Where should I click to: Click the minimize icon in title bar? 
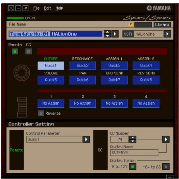(x=18, y=9)
